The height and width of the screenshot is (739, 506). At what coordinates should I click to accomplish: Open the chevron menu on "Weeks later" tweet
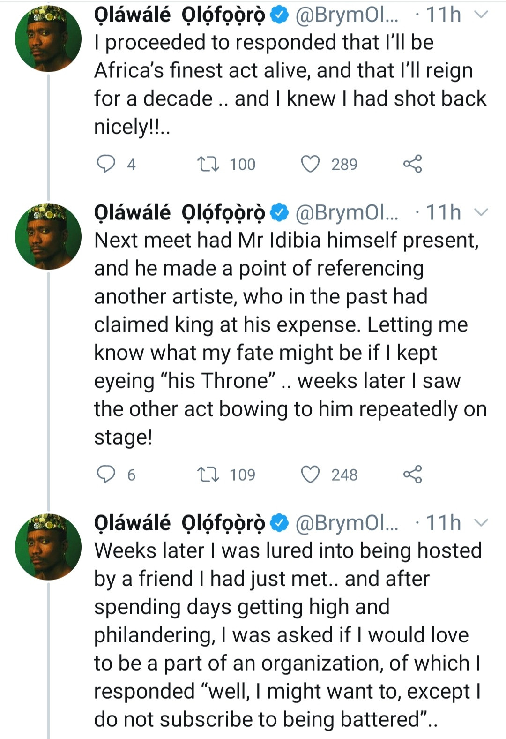click(481, 523)
